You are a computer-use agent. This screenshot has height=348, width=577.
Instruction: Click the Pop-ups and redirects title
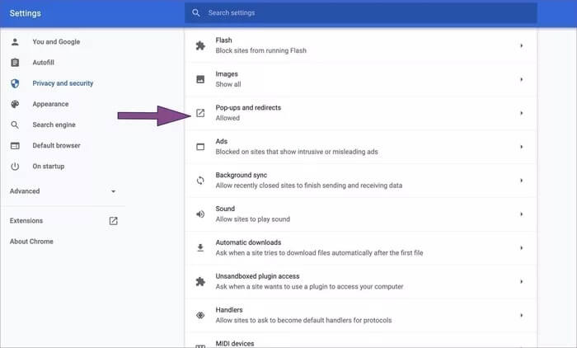[248, 107]
